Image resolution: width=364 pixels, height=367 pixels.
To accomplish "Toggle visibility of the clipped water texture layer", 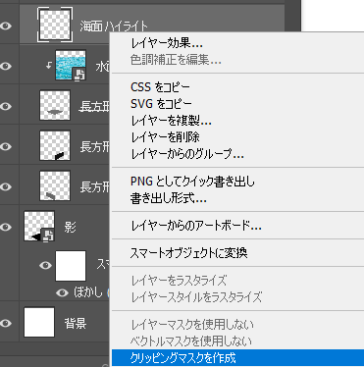I will click(6, 66).
